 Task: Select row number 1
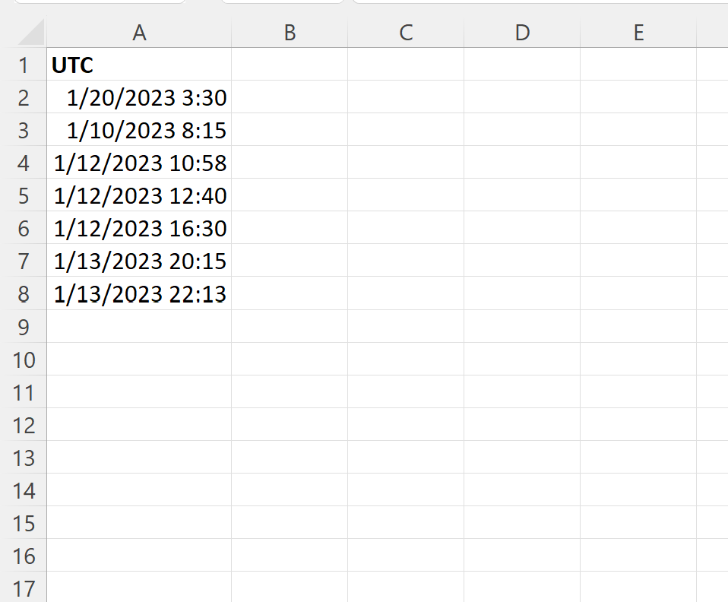(25, 65)
